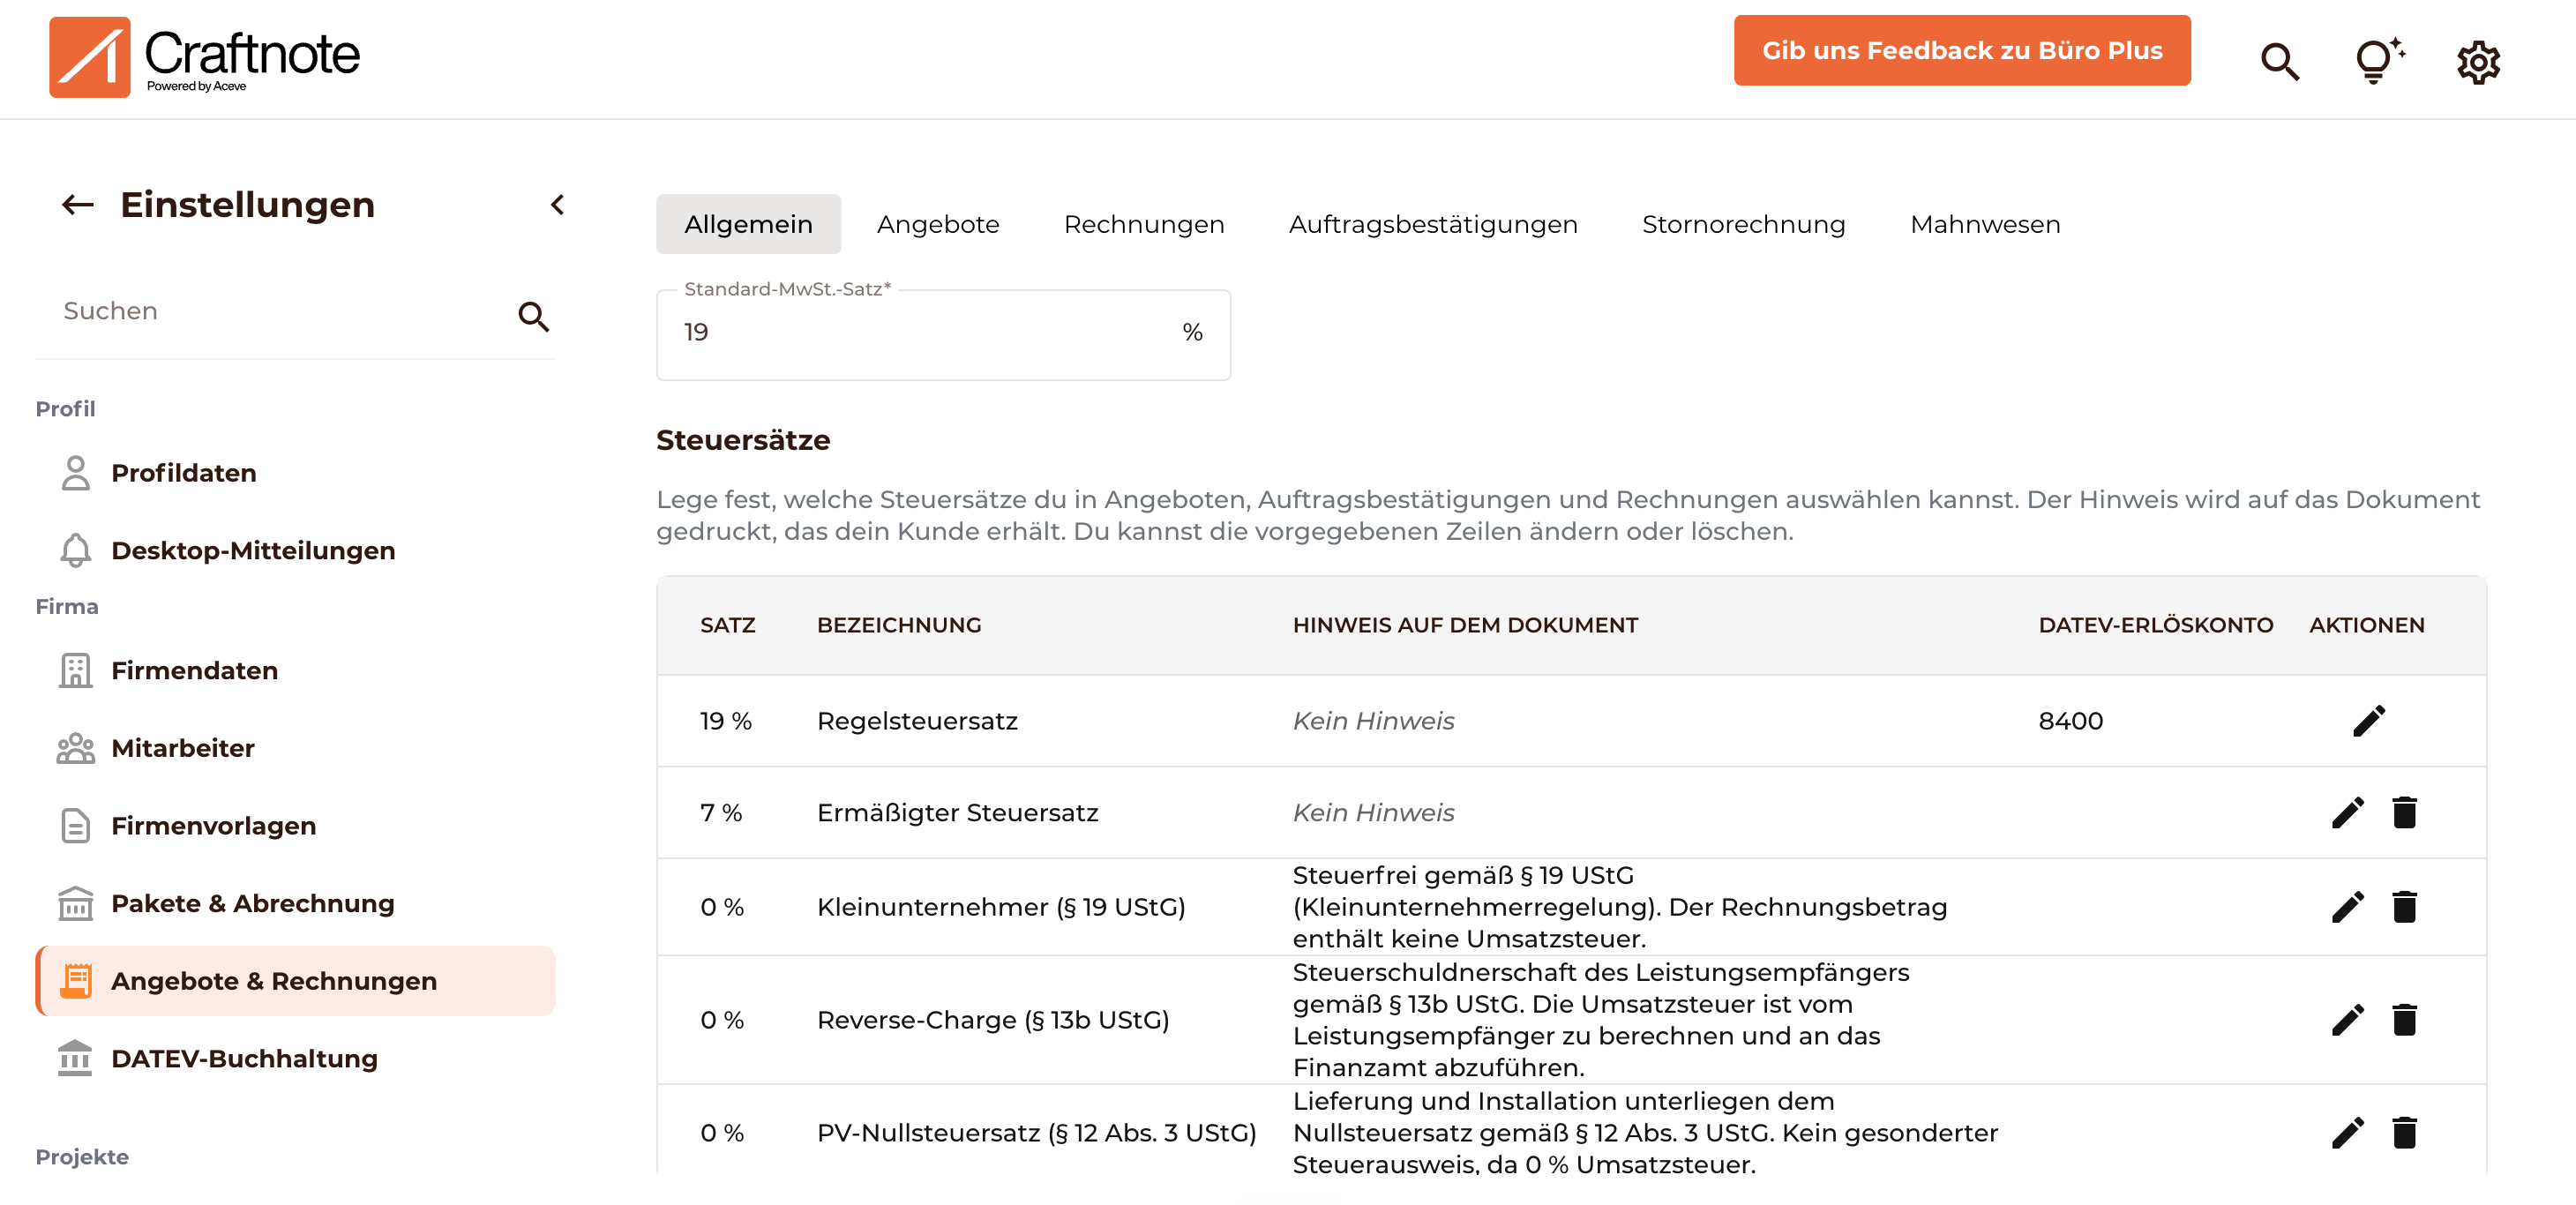The image size is (2576, 1205).
Task: Focus the Standard-MwSt.-Satz input field
Action: click(942, 334)
